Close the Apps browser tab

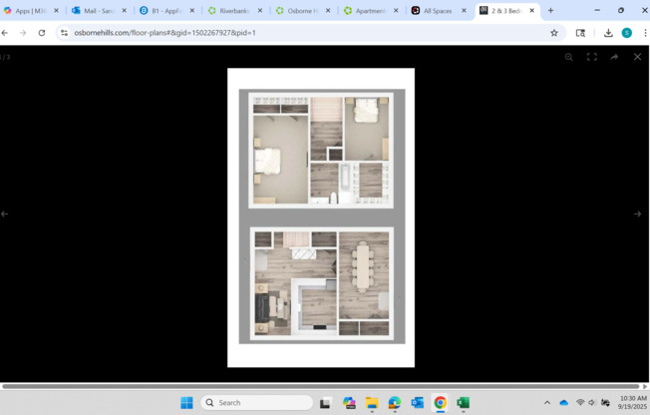(x=56, y=11)
